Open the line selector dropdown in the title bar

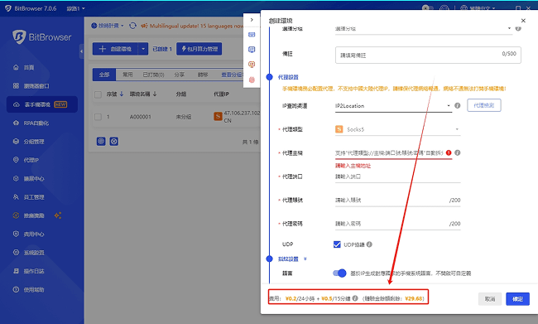coord(75,8)
